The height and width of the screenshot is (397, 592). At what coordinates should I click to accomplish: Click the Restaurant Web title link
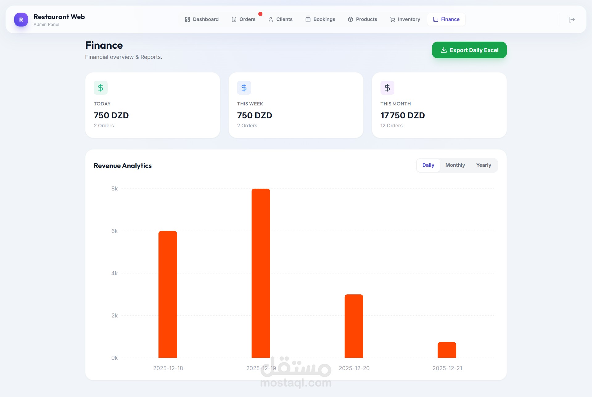pos(59,17)
